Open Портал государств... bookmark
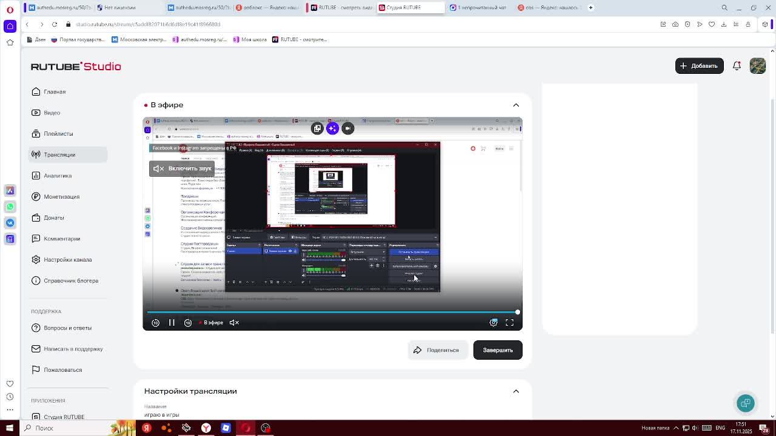The height and width of the screenshot is (436, 776). coord(78,39)
